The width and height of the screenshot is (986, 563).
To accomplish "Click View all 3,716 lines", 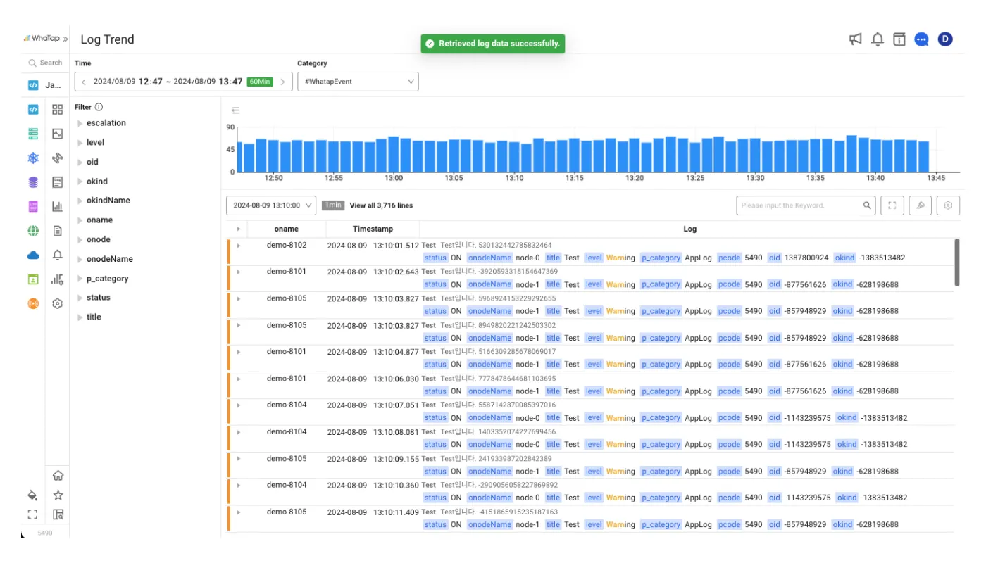I will tap(381, 205).
